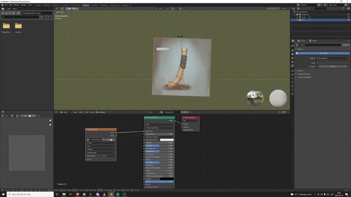Click the Use Nodes button in World properties

point(323,53)
